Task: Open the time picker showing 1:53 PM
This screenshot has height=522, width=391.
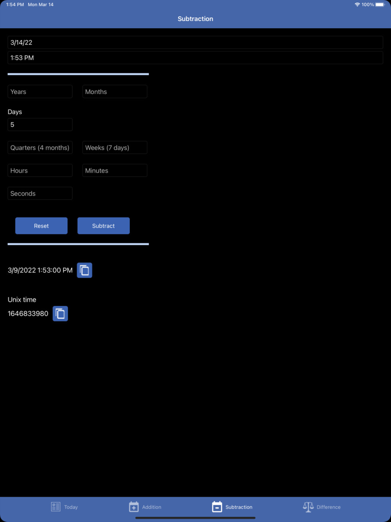Action: click(195, 58)
